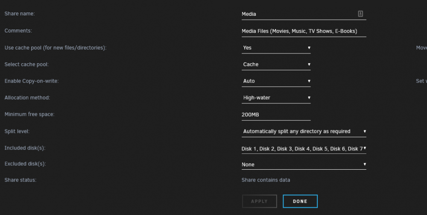Click the Comments label
Viewport: 427px width, 215px height.
pos(18,31)
